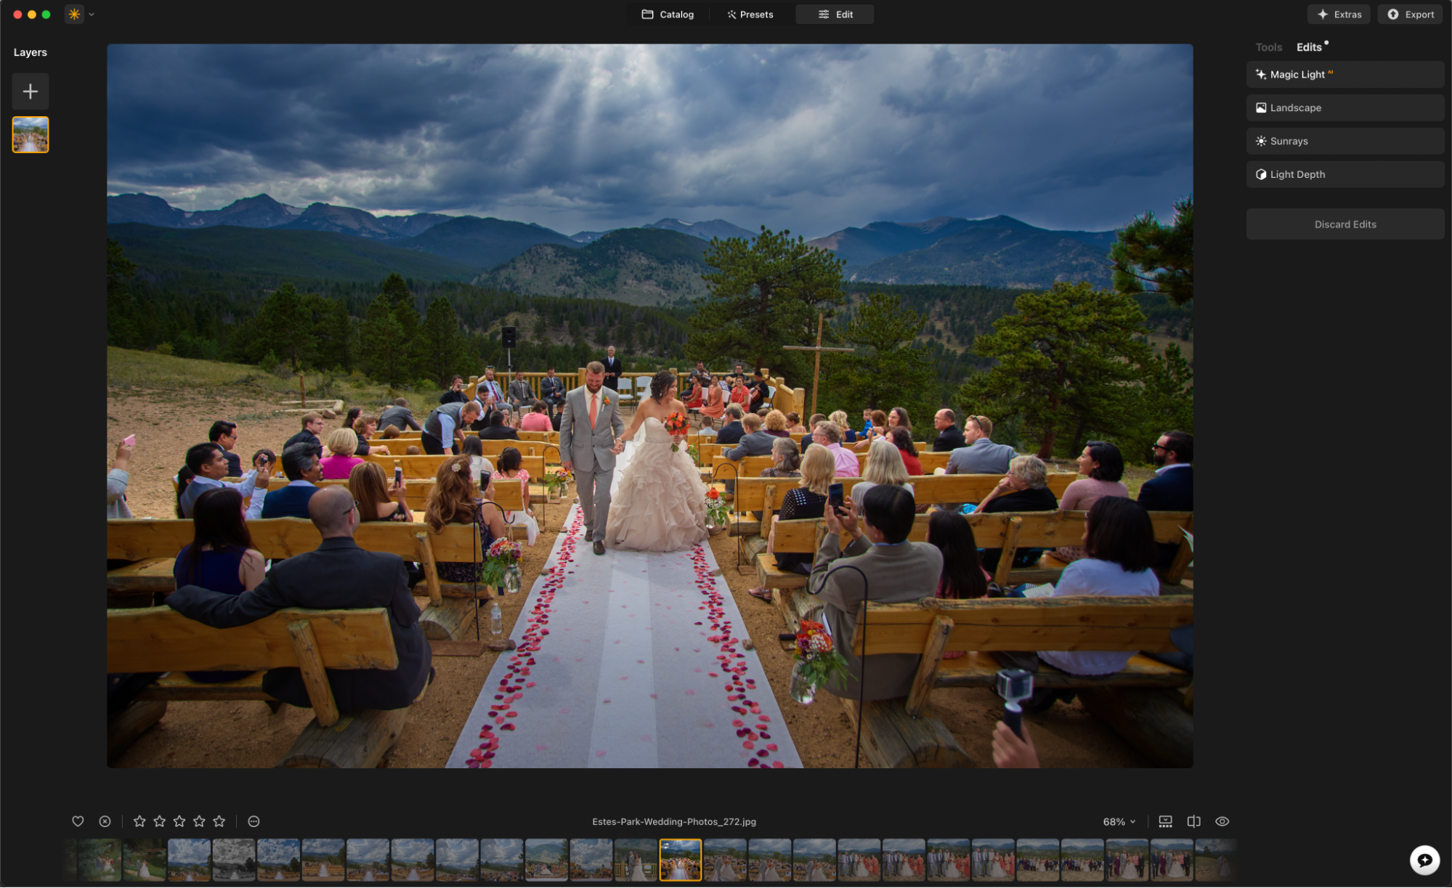Screen dimensions: 1452x888
Task: Click the Discard Edits button
Action: [1344, 224]
